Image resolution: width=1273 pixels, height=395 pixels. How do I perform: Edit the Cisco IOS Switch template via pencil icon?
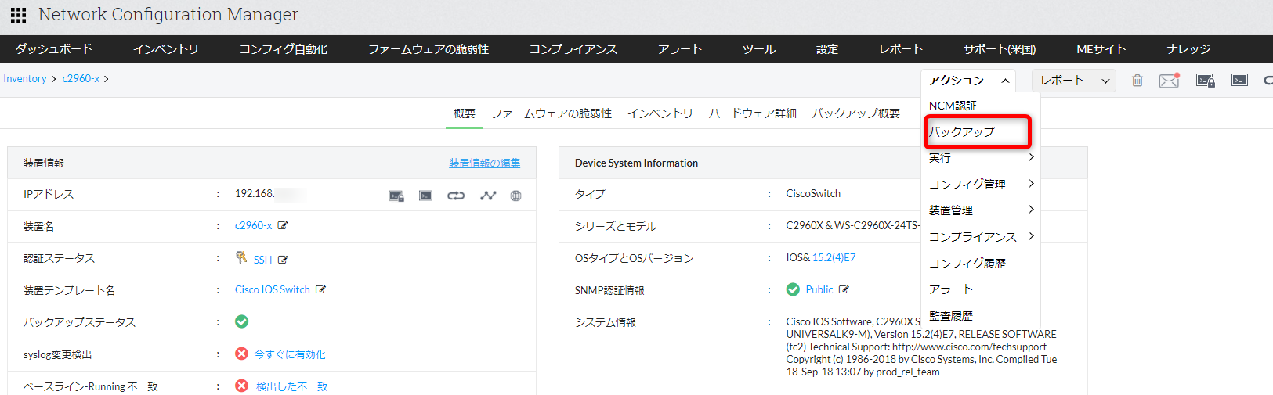pos(320,289)
